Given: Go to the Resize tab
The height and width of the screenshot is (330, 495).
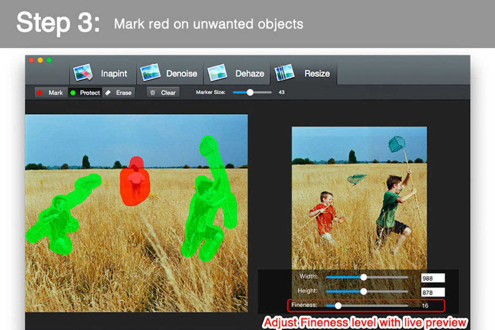Looking at the screenshot, I should click(x=304, y=73).
